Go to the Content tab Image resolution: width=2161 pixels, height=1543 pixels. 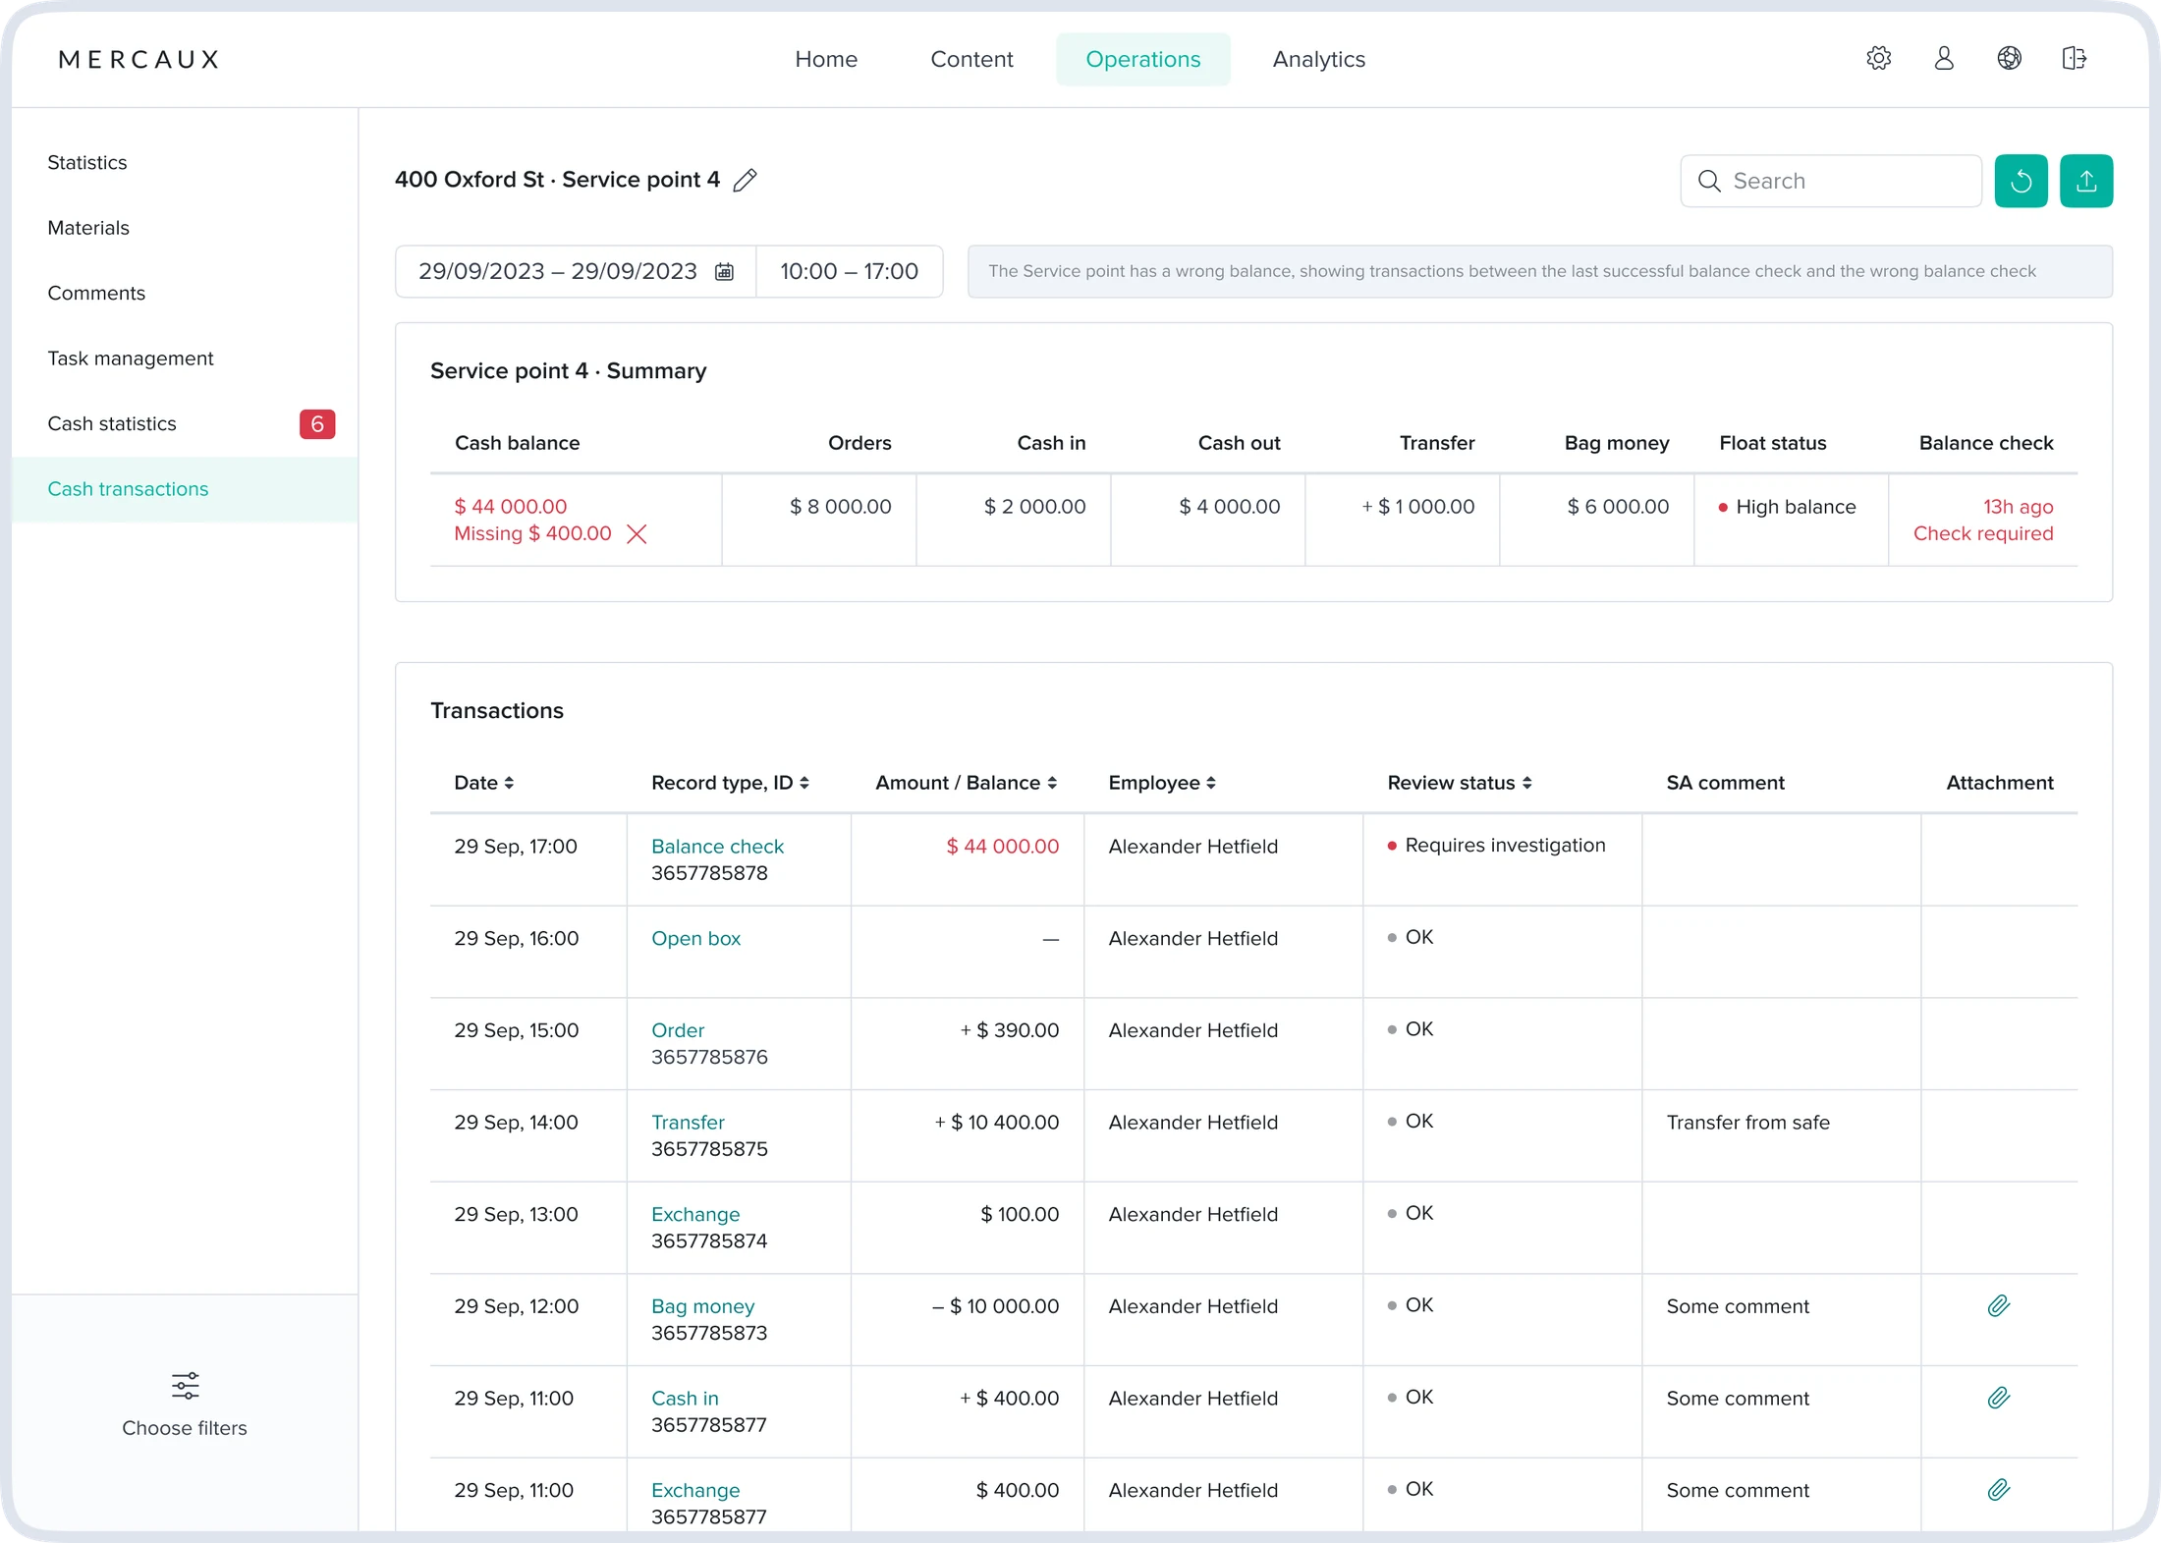click(970, 59)
